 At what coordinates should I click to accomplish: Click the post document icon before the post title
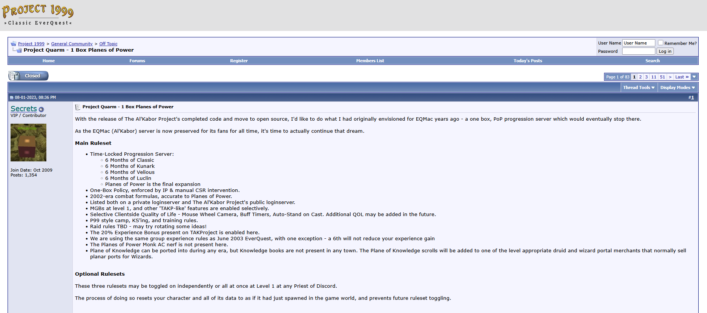click(x=78, y=107)
